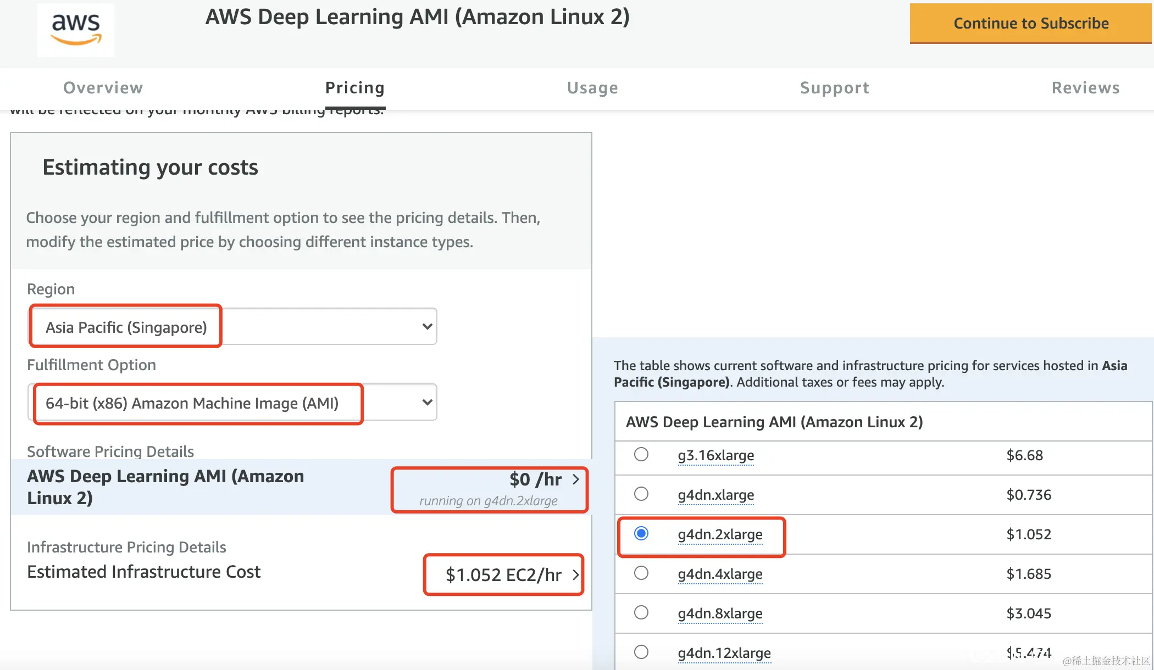Viewport: 1154px width, 670px height.
Task: Click the AWS logo icon
Action: point(76,30)
